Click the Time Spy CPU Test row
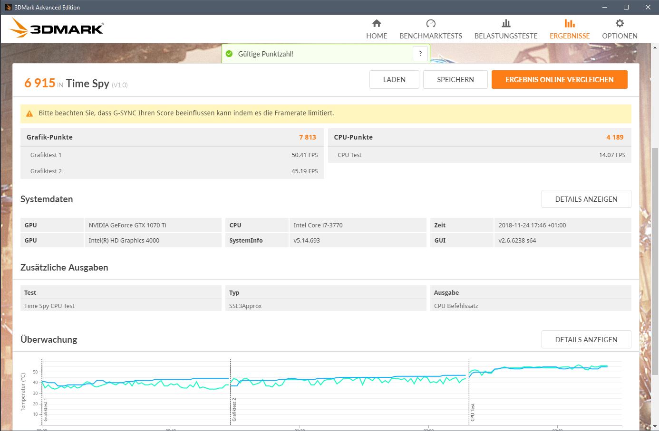 point(121,306)
